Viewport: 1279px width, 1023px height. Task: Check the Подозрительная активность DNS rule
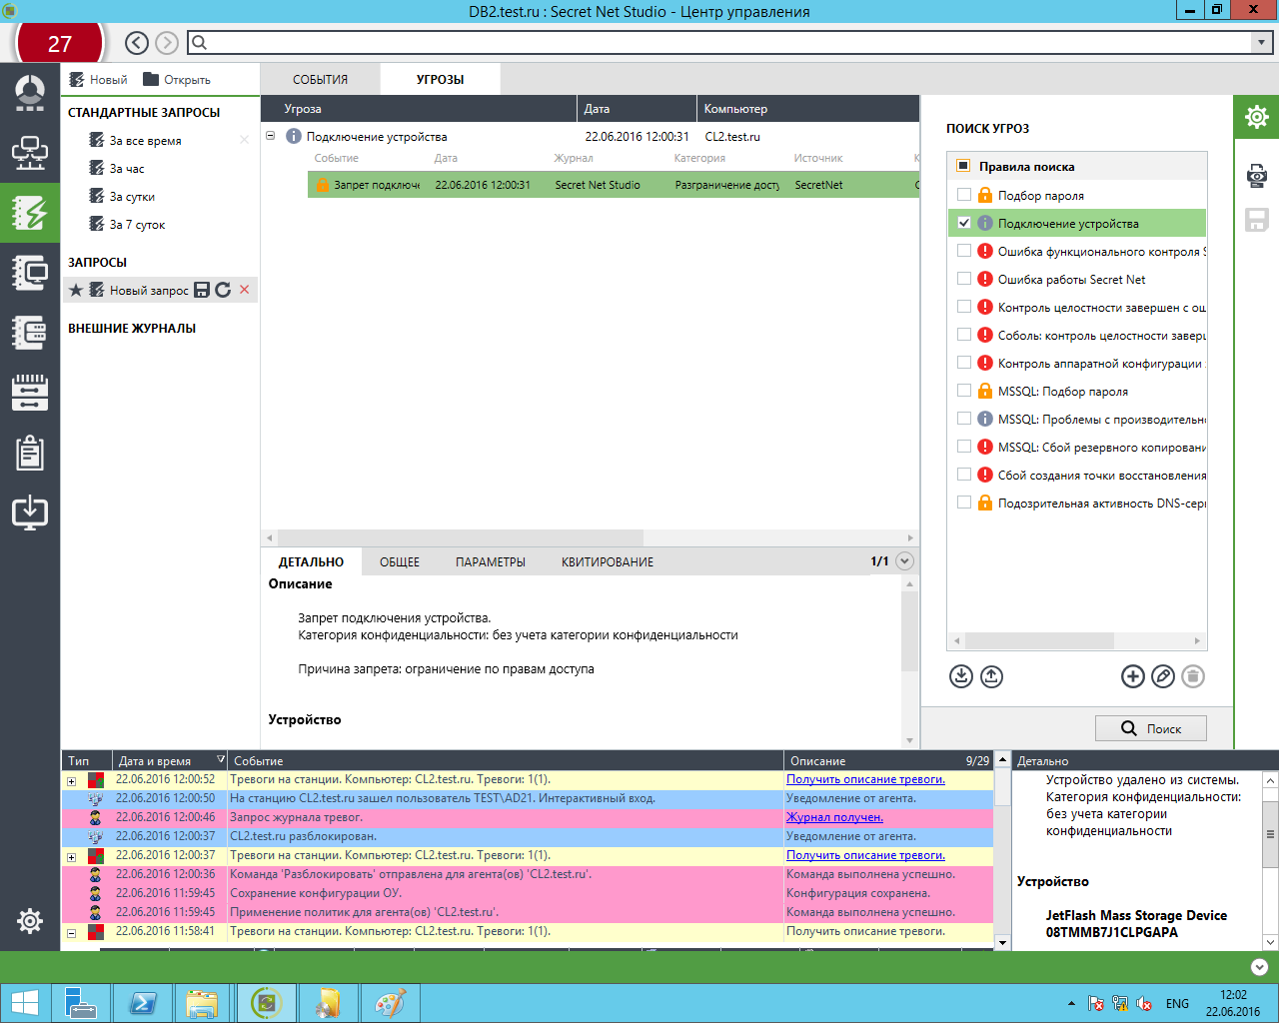point(964,503)
